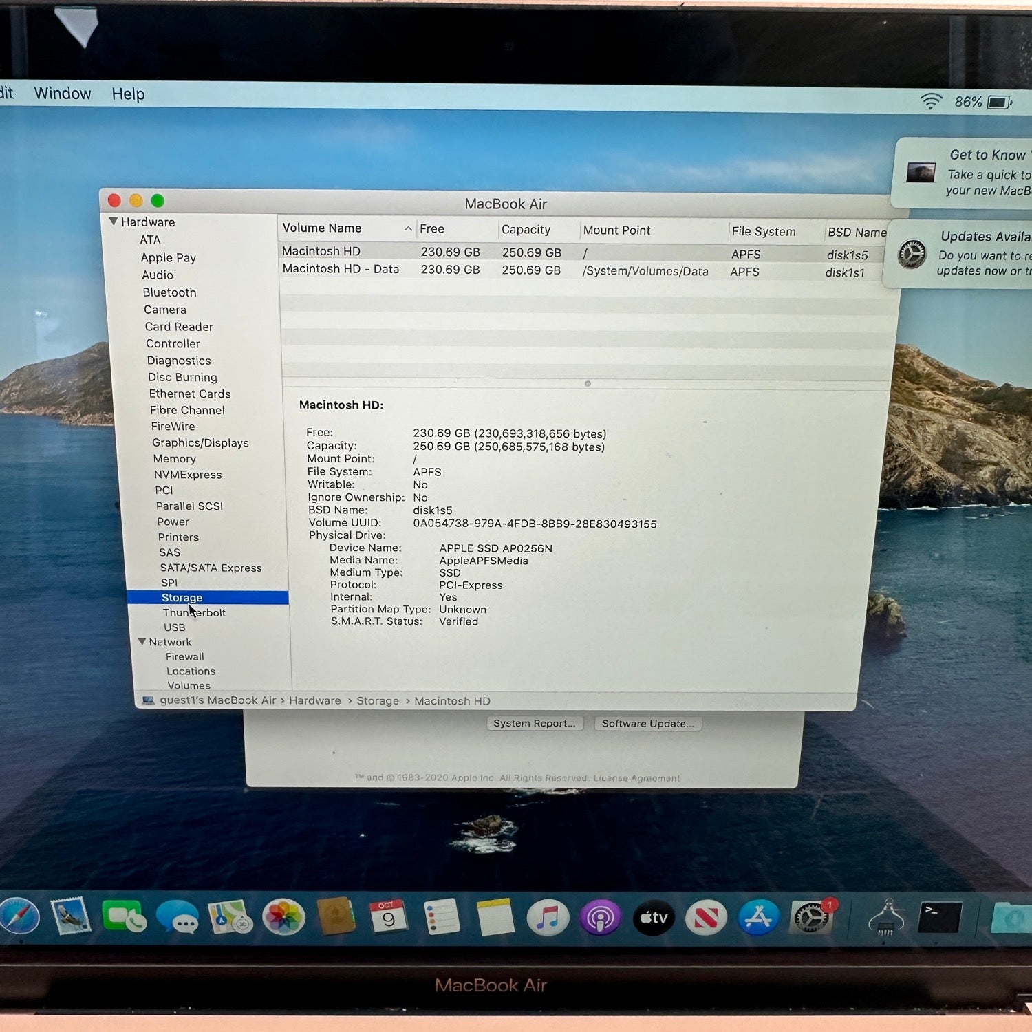Viewport: 1032px width, 1032px height.
Task: Open Messages from the dock
Action: [177, 917]
